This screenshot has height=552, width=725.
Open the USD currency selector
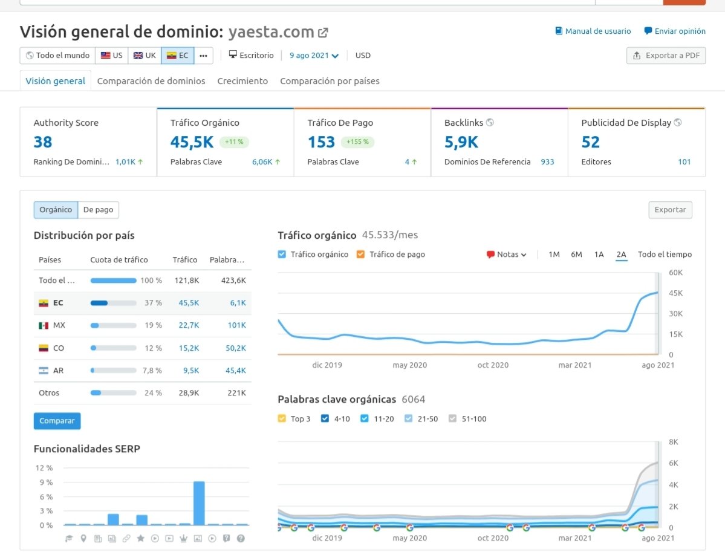[x=363, y=56]
